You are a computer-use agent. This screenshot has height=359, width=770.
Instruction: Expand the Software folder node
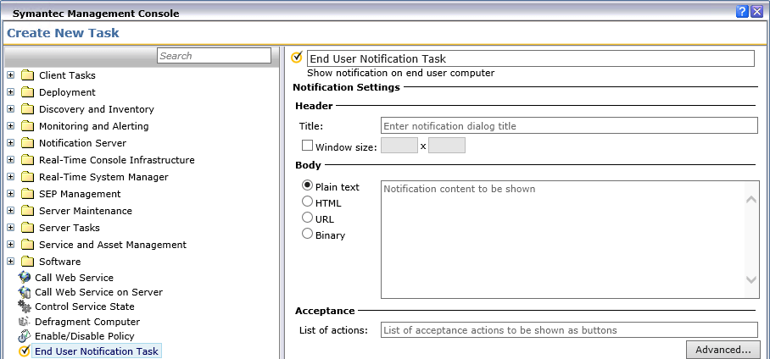pyautogui.click(x=10, y=262)
